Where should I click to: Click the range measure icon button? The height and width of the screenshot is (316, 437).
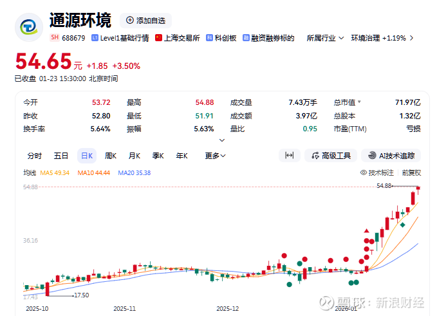click(x=289, y=155)
